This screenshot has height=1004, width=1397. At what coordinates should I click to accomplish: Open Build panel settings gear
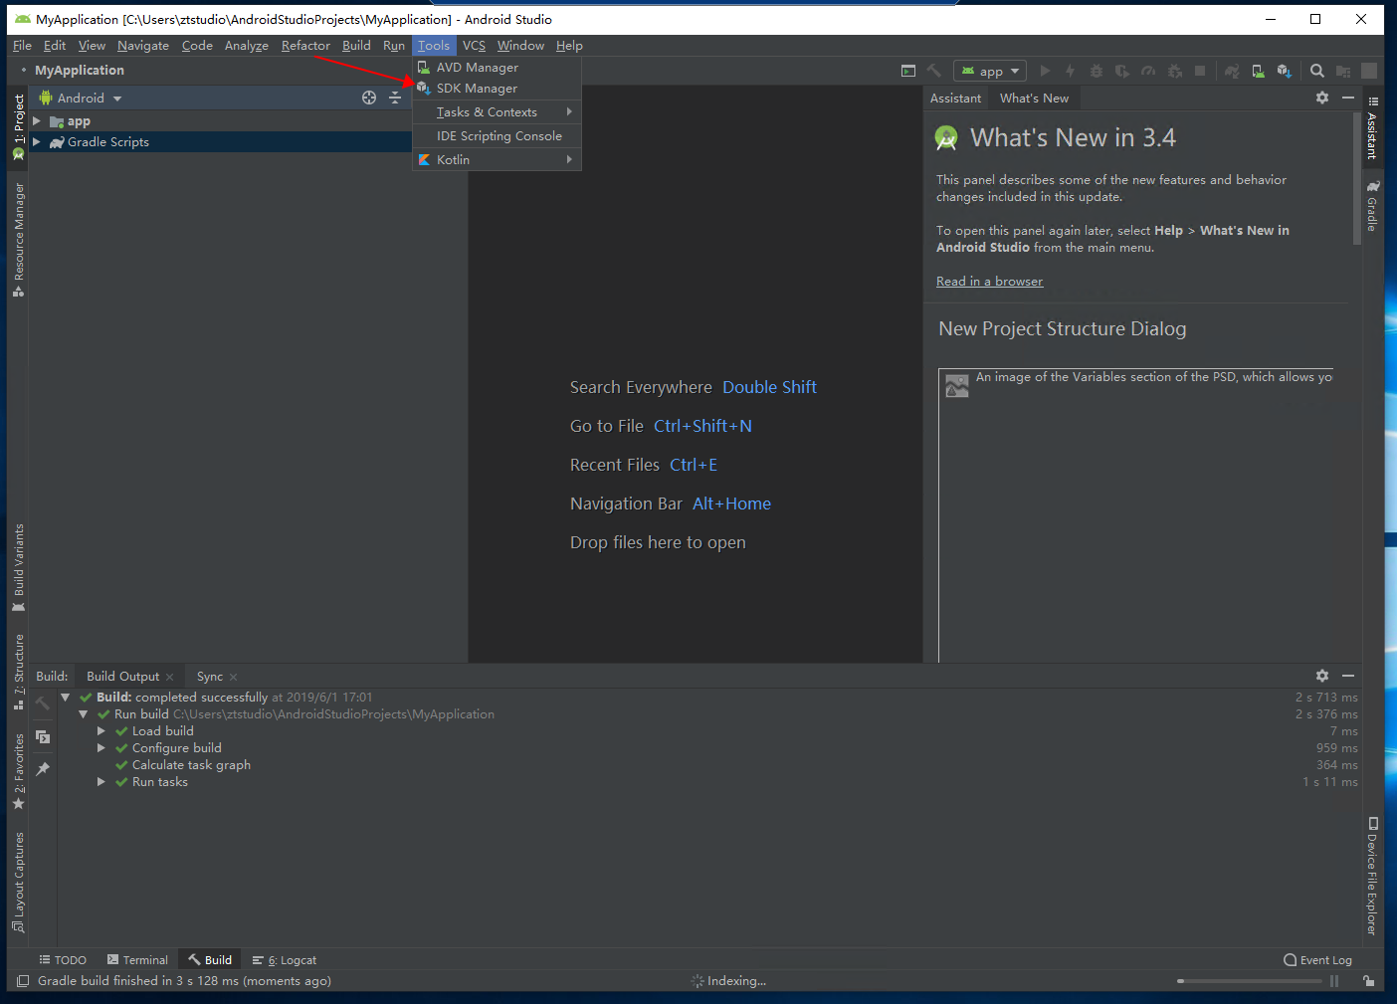click(1322, 676)
